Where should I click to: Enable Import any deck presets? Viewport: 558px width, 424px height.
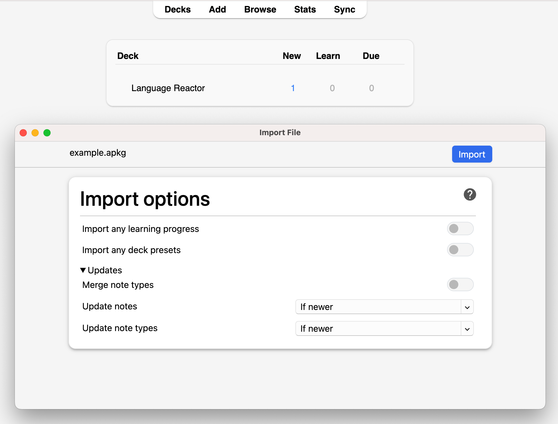click(x=460, y=250)
